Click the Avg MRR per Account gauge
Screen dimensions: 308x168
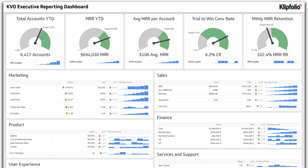[154, 39]
